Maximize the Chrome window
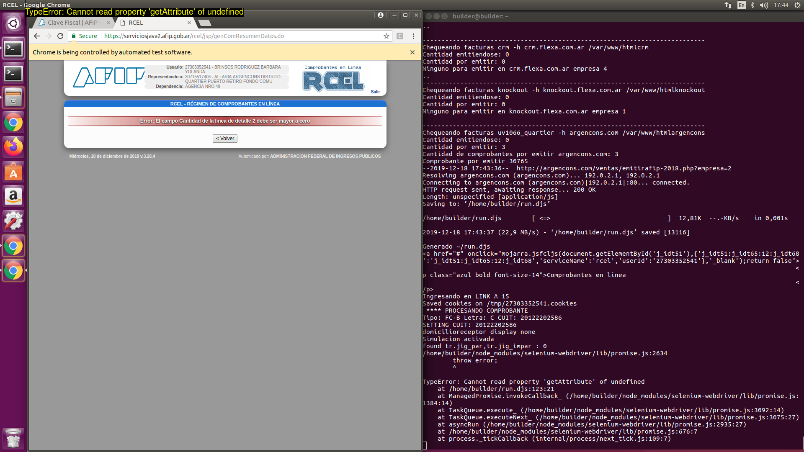The height and width of the screenshot is (452, 804). point(405,15)
